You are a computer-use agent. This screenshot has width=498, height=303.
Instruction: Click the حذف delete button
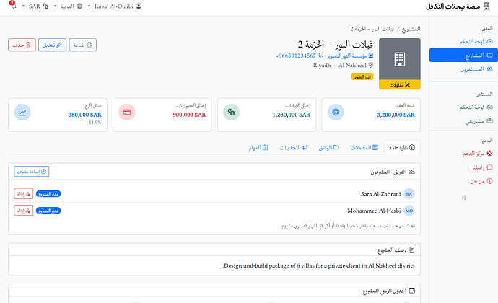coord(22,45)
